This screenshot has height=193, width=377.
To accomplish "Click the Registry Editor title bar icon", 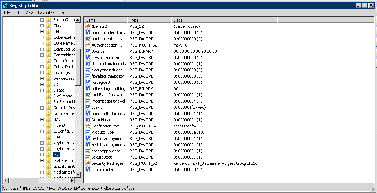I will 5,5.
